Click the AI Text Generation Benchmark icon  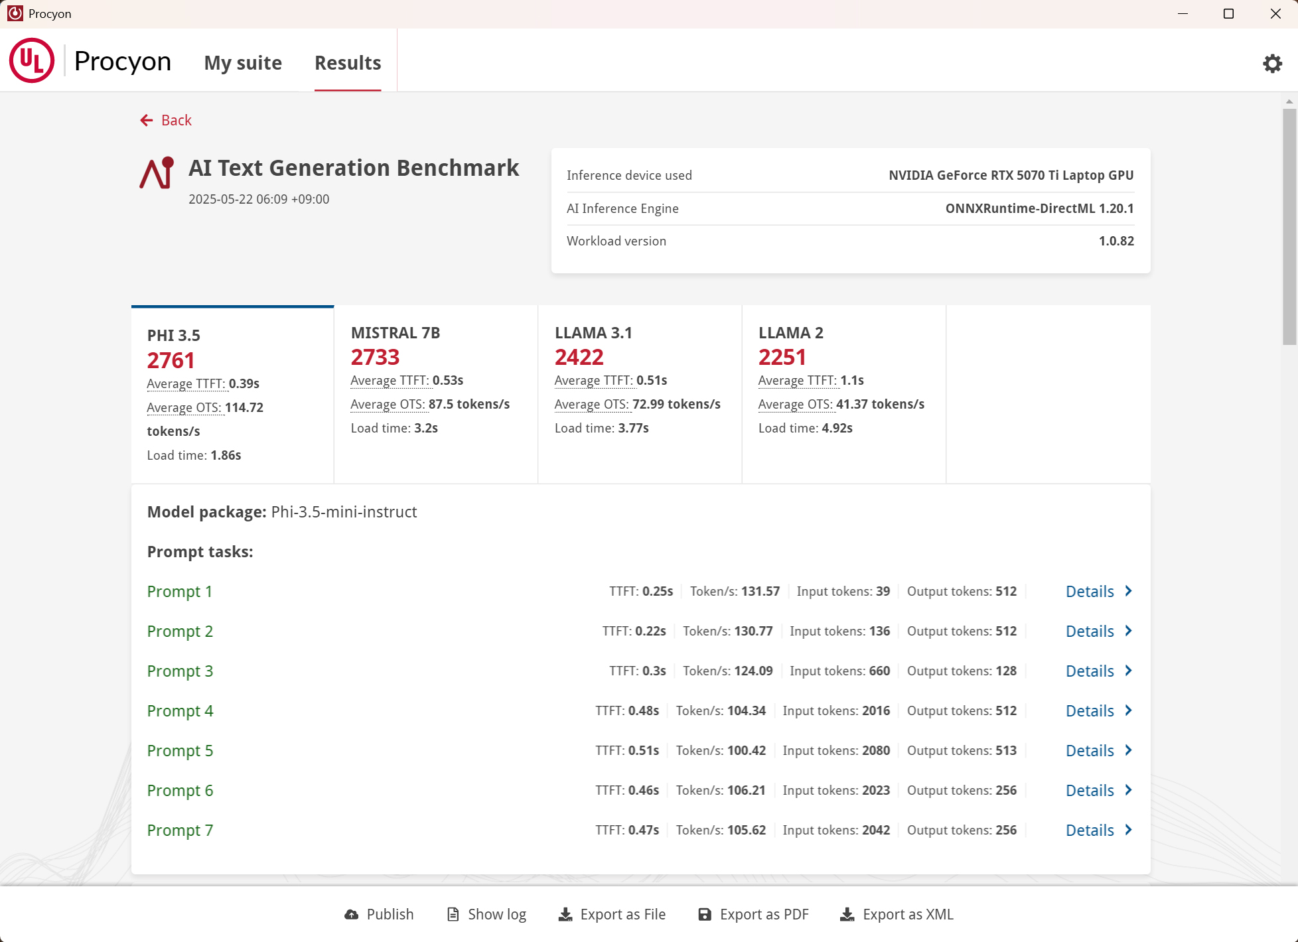[x=157, y=173]
